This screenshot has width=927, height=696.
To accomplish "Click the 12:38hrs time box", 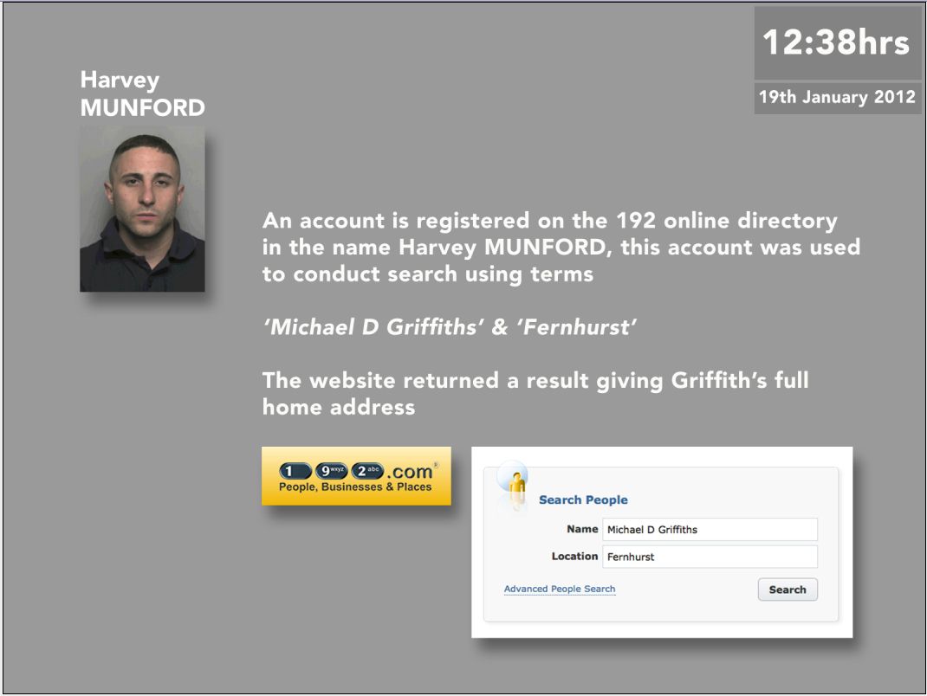I will (836, 43).
